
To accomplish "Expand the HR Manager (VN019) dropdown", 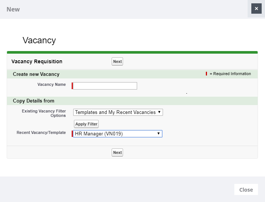I will pyautogui.click(x=118, y=134).
